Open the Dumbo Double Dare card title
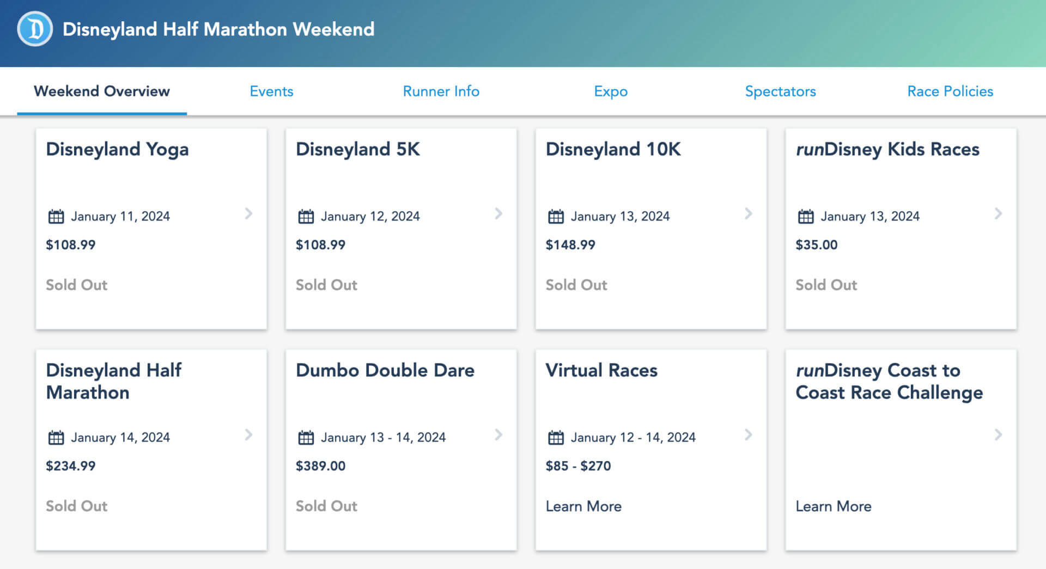1046x569 pixels. pos(385,370)
